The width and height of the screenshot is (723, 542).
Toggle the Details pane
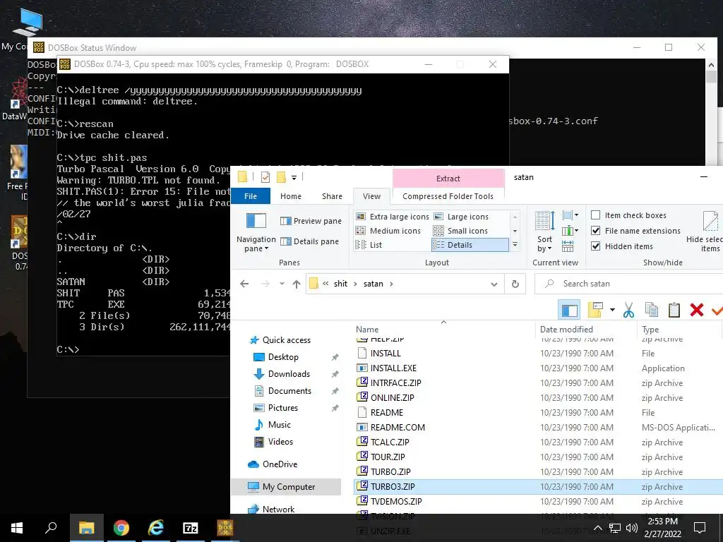click(x=309, y=241)
